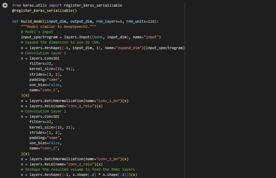This screenshot has height=178, width=276.
Task: Click the name="conv_2" line
Action: click(x=44, y=148)
